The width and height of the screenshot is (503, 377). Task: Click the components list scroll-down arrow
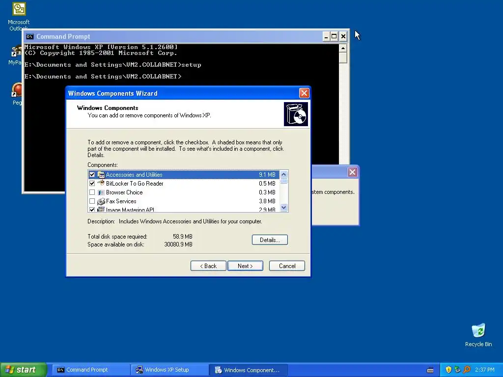click(x=283, y=208)
